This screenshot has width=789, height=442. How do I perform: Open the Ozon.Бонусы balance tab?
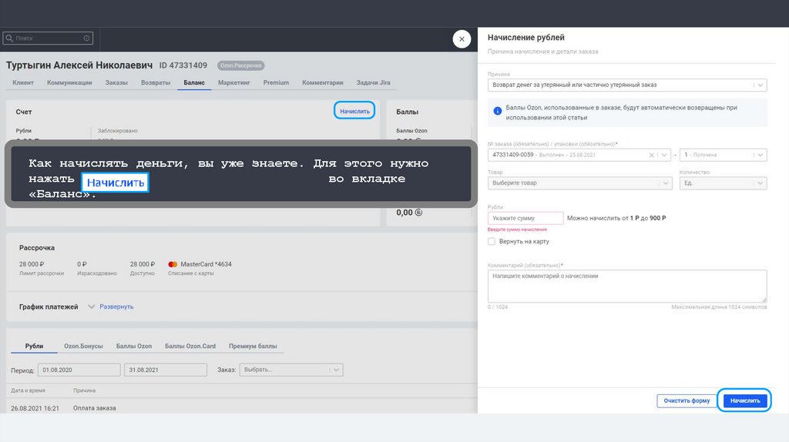(x=85, y=347)
